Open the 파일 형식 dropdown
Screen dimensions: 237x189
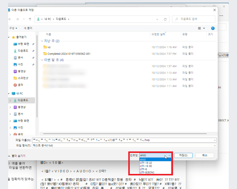215,146
